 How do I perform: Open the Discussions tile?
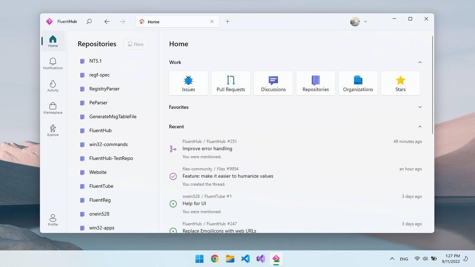tap(273, 83)
